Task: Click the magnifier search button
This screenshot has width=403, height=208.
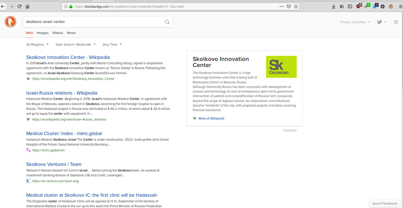Action: point(167,22)
